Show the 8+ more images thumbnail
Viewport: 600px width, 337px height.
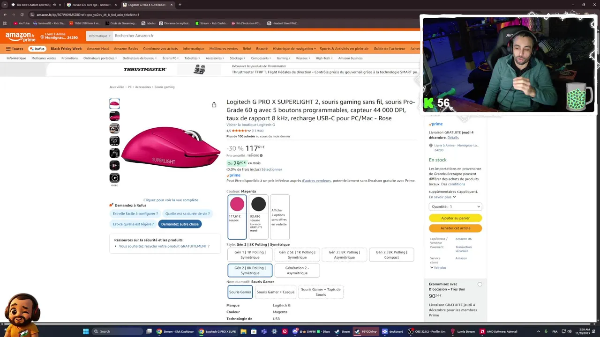(114, 165)
